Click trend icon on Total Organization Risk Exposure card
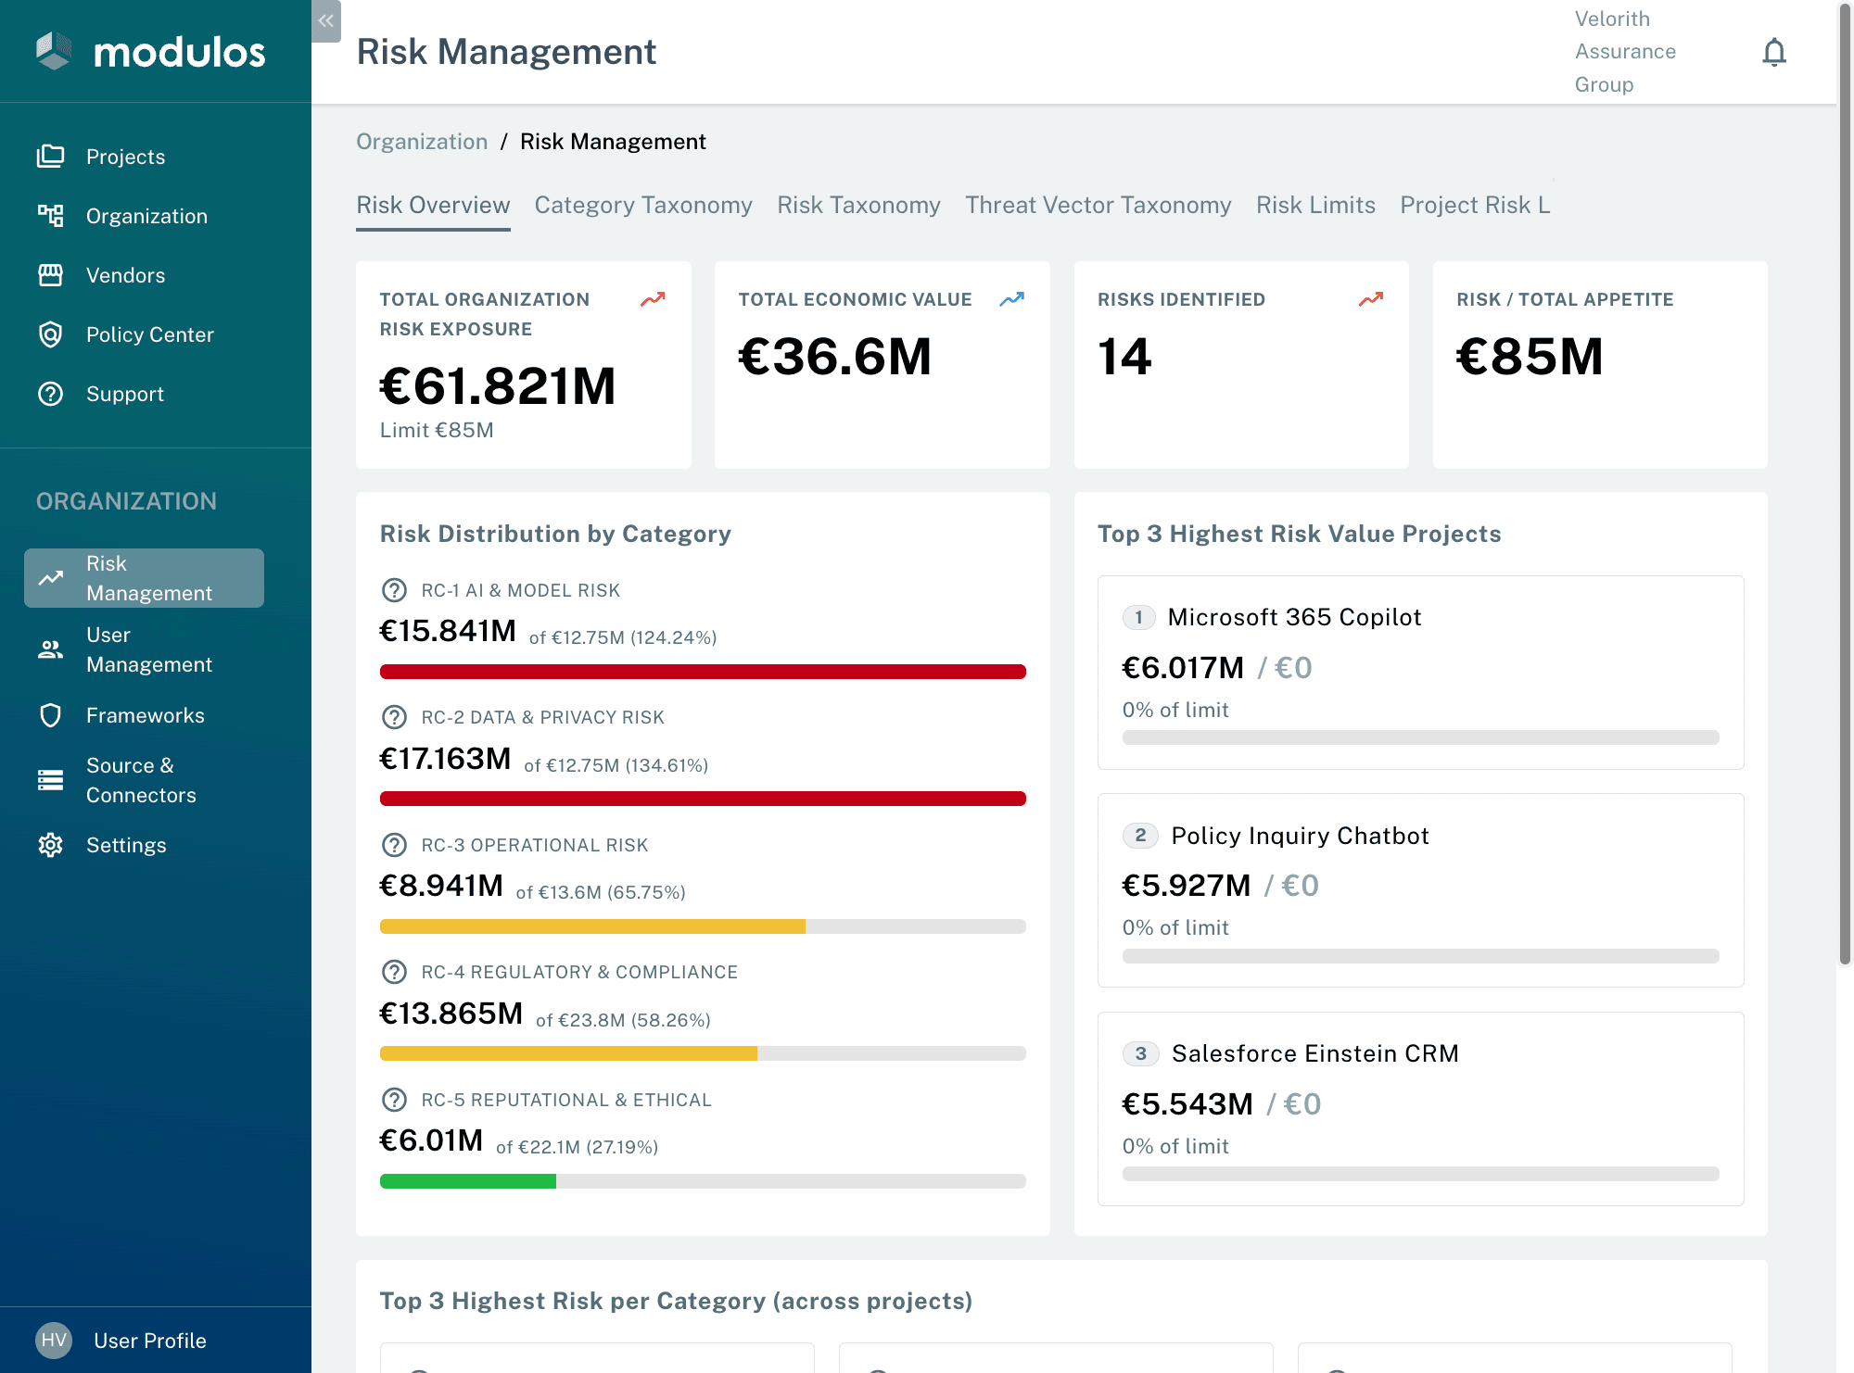 point(653,299)
